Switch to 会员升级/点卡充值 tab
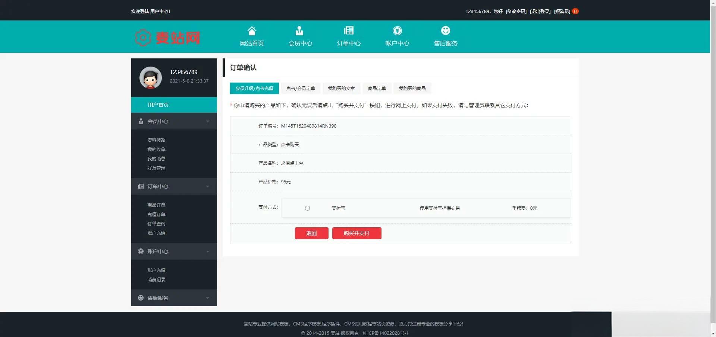 [x=254, y=88]
